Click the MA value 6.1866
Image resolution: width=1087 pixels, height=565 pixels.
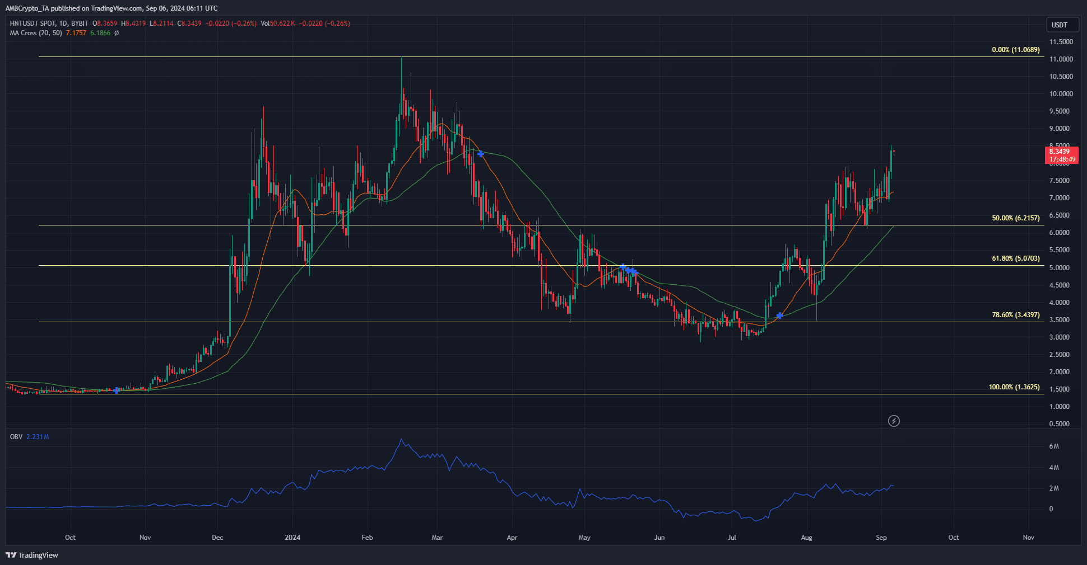[x=100, y=33]
